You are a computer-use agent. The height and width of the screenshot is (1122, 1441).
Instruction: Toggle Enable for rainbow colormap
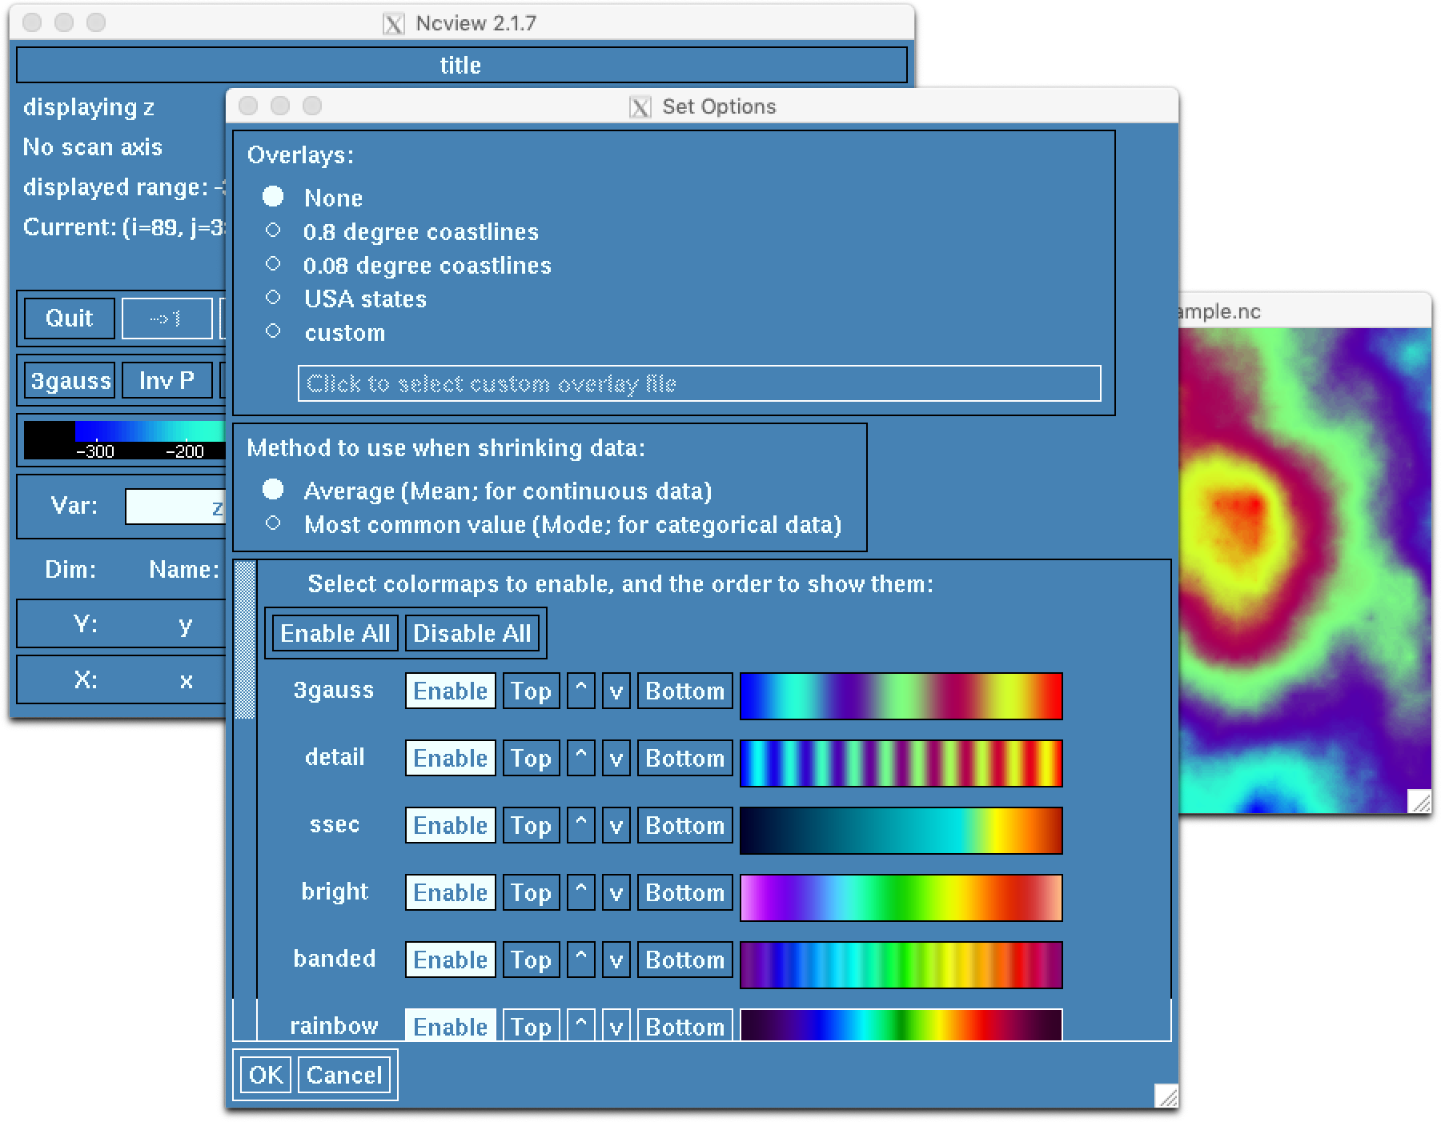tap(451, 1025)
